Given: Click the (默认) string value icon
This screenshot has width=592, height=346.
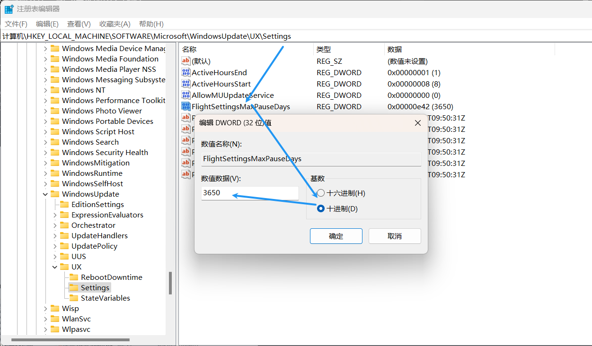Looking at the screenshot, I should point(186,61).
